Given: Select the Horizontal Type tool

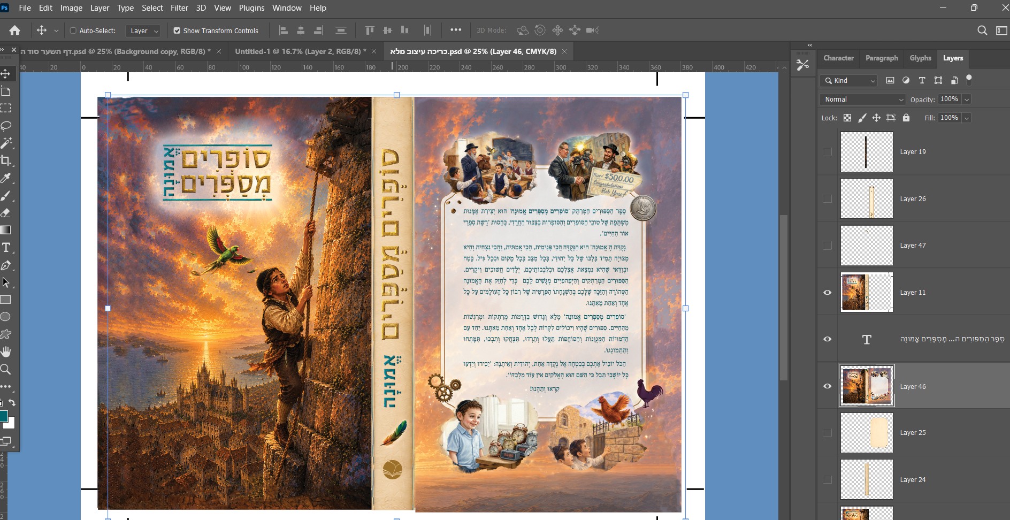Looking at the screenshot, I should coord(5,248).
